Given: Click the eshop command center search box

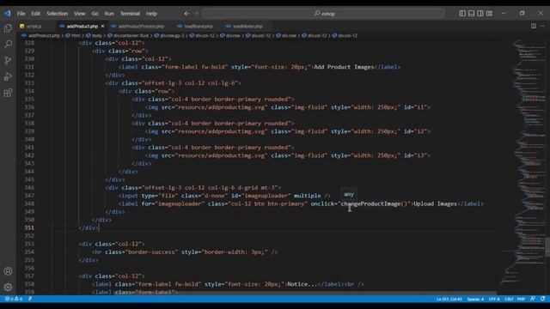Looking at the screenshot, I should click(324, 14).
